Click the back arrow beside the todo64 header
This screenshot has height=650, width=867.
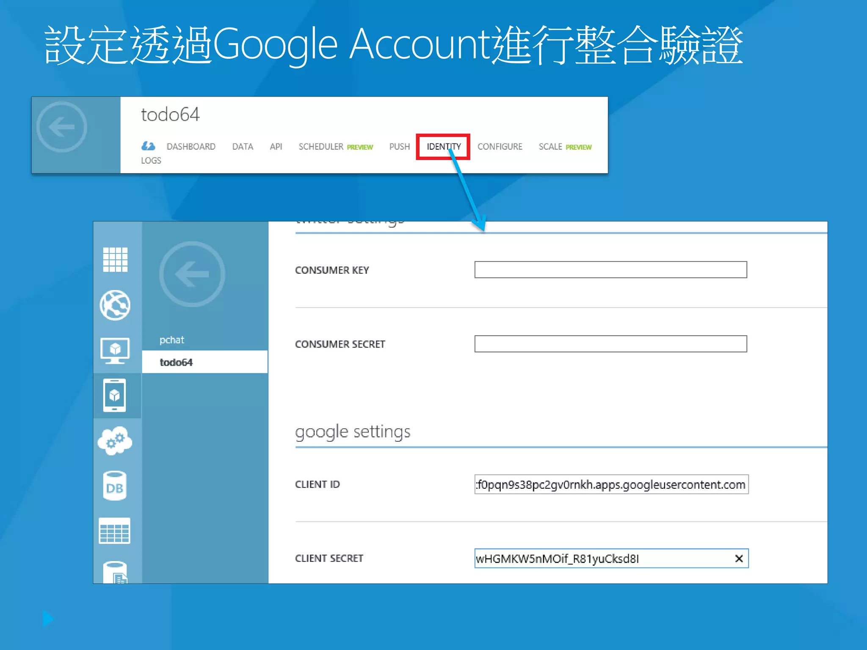coord(62,127)
